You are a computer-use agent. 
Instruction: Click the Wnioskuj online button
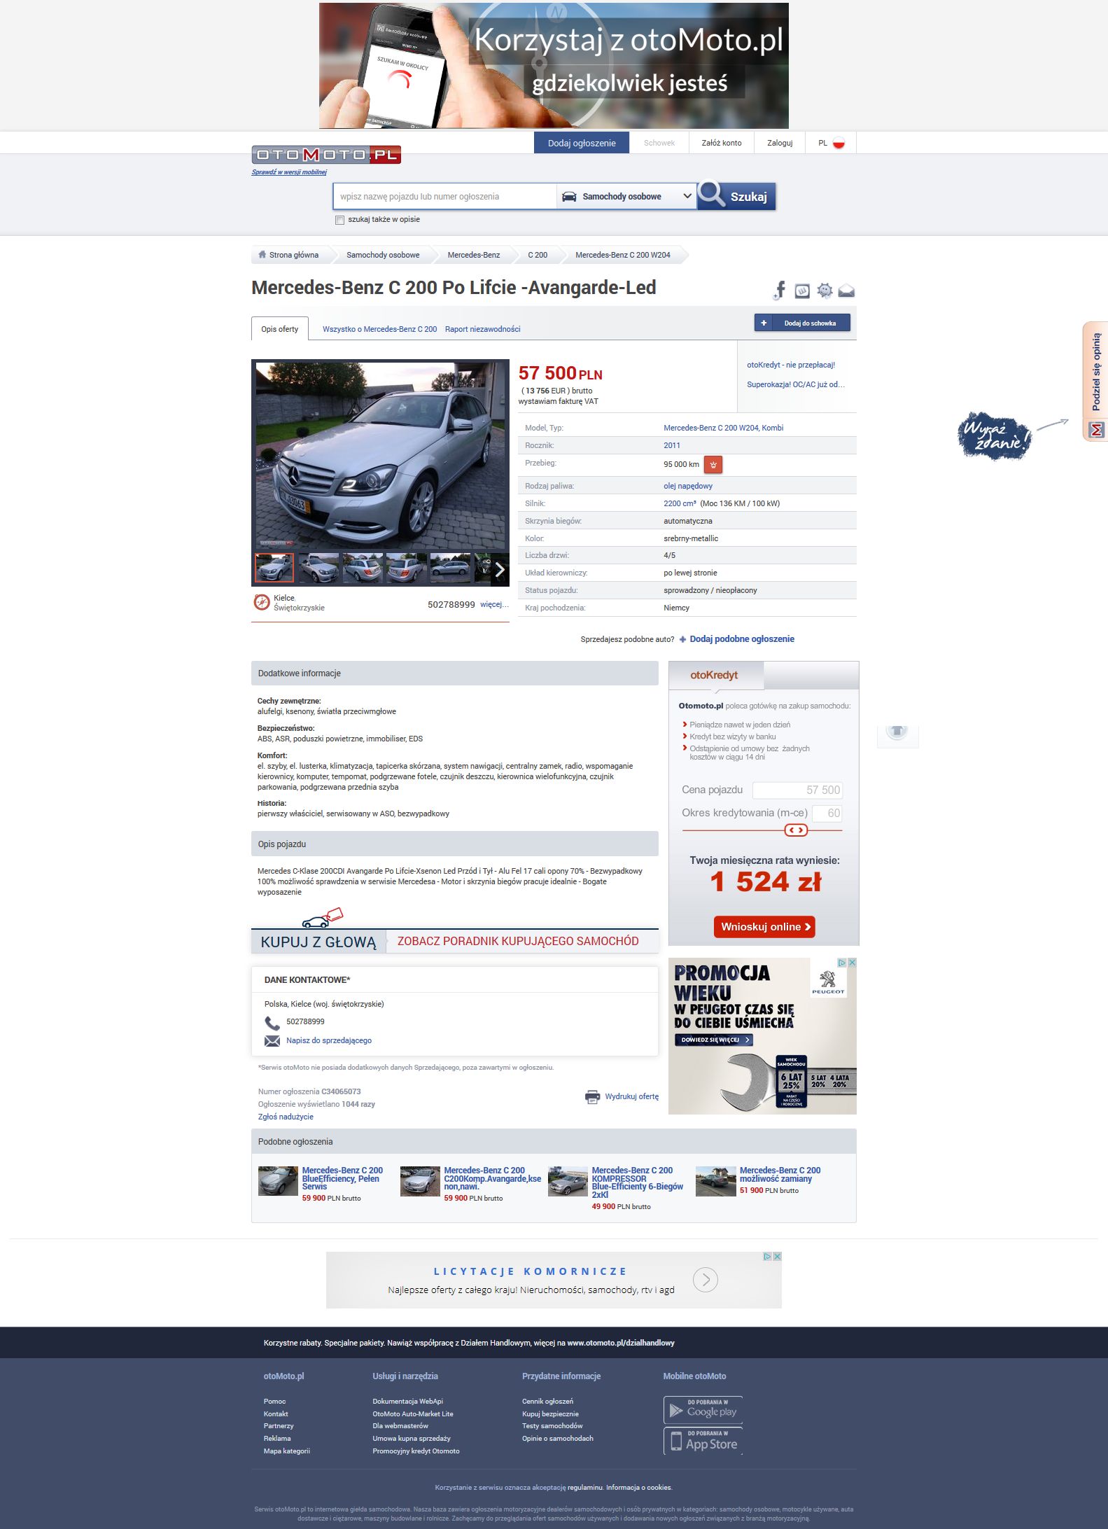click(764, 927)
